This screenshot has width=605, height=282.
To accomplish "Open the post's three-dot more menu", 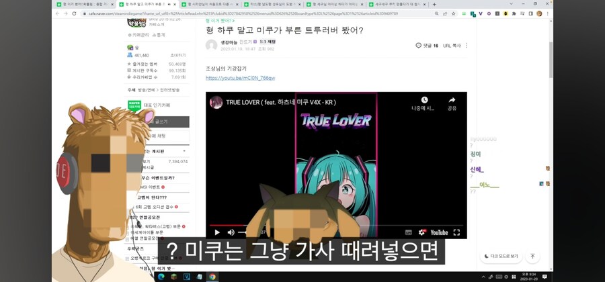I will (466, 46).
